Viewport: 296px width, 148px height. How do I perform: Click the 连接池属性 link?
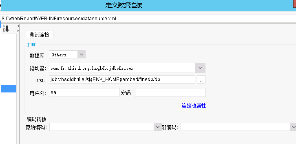point(194,105)
